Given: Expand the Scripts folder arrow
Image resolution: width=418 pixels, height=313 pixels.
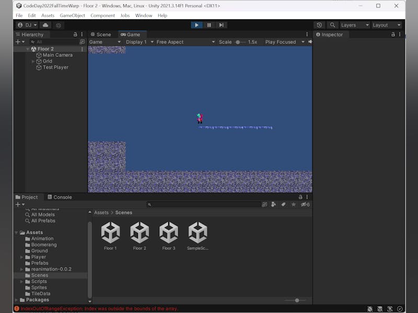Looking at the screenshot, I should pos(21,282).
